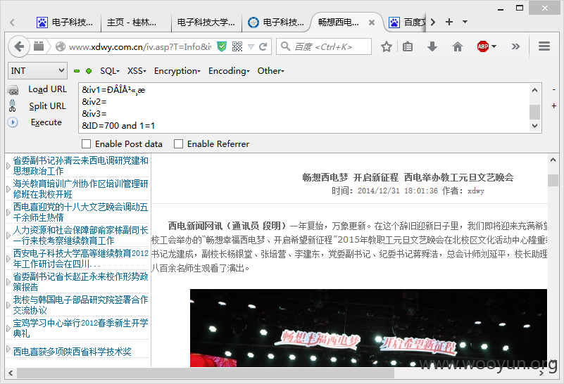Open link 人力资源和社会保障部俞家栋副司长
The height and width of the screenshot is (384, 564).
81,236
